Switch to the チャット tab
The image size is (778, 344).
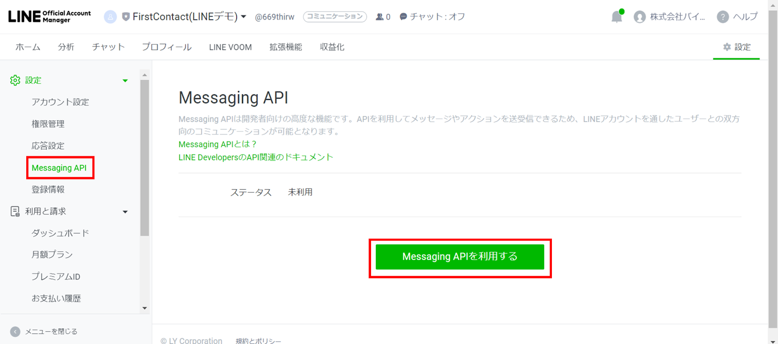(x=108, y=47)
